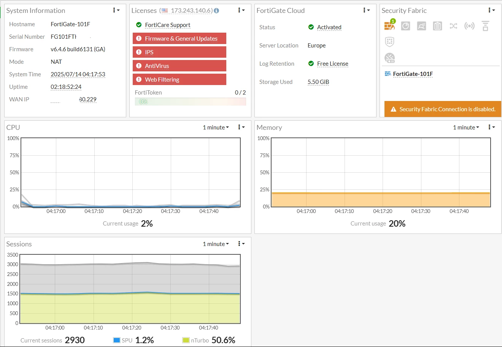
Task: Click the Free License log retention link
Action: click(x=333, y=64)
